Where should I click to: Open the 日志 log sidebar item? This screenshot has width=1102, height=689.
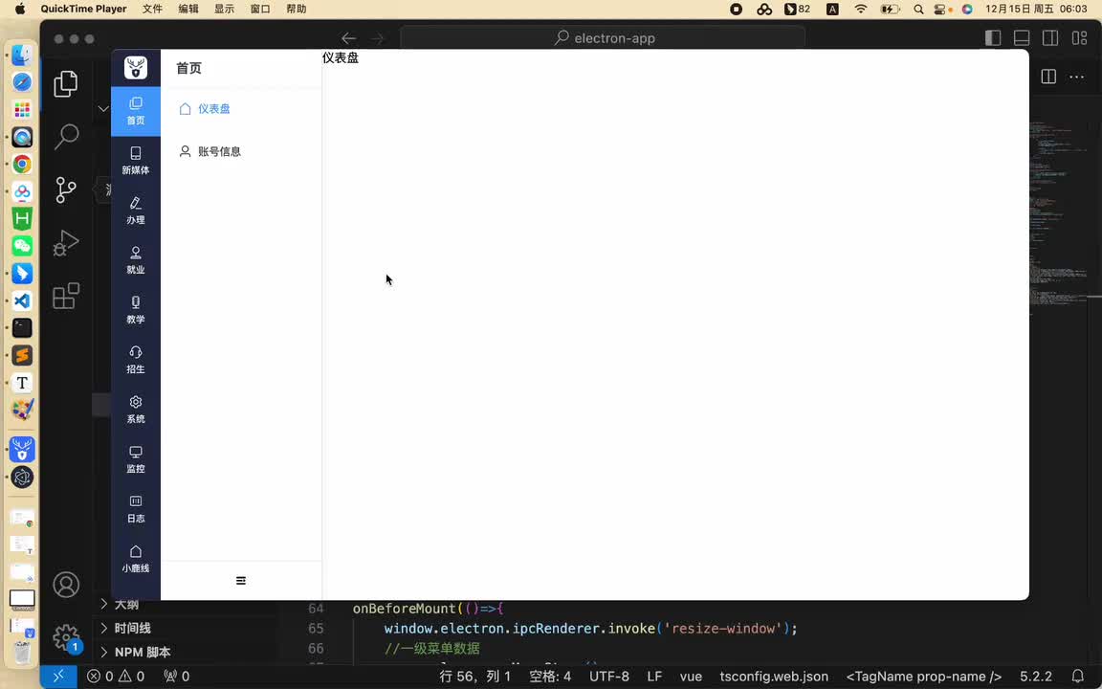[136, 510]
